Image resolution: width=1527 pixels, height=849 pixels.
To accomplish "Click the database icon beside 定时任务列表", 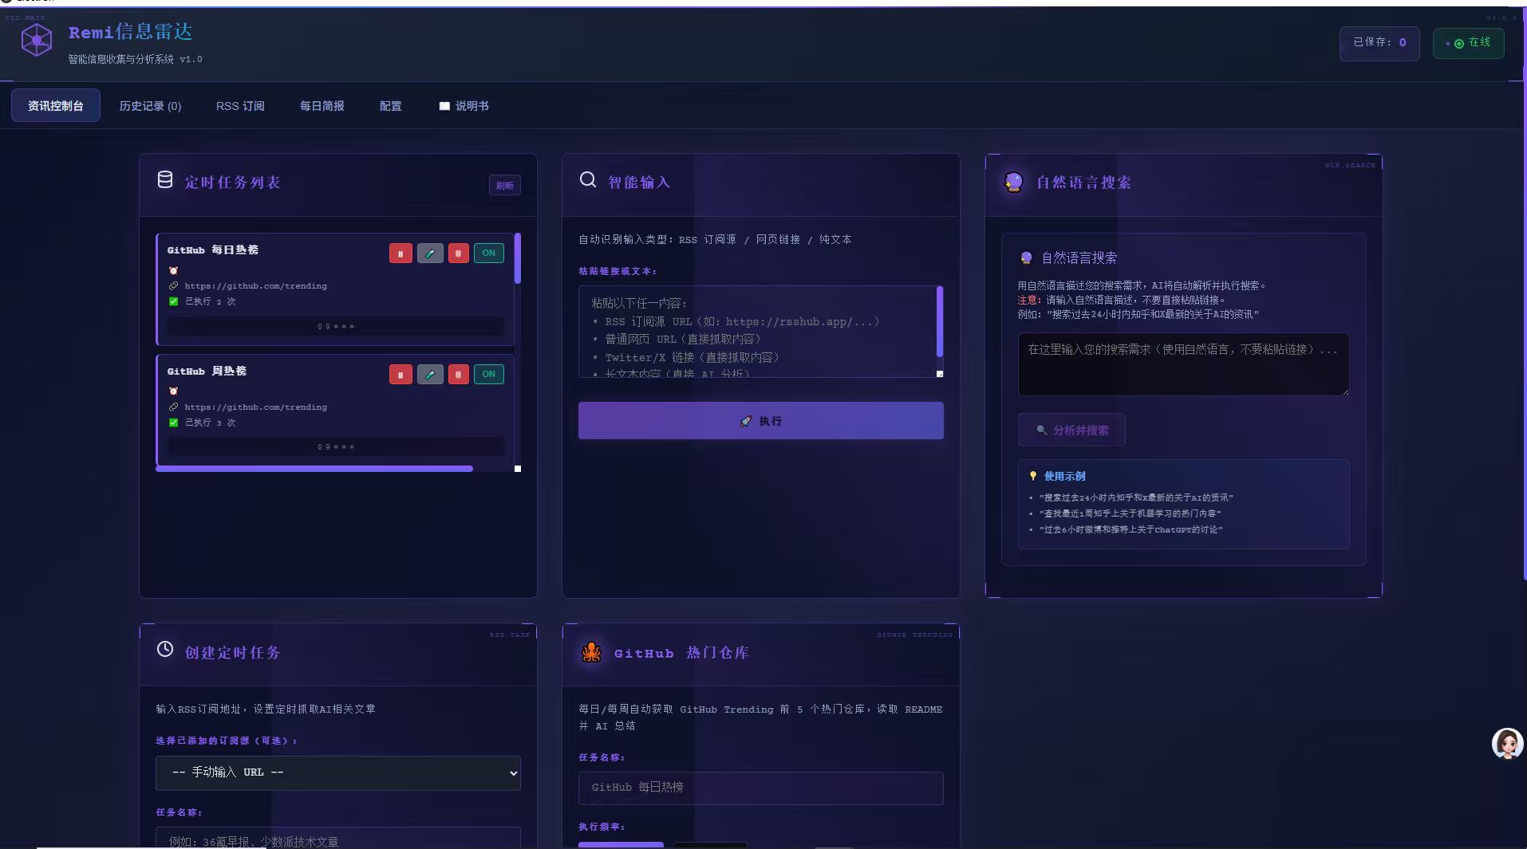I will pos(164,180).
